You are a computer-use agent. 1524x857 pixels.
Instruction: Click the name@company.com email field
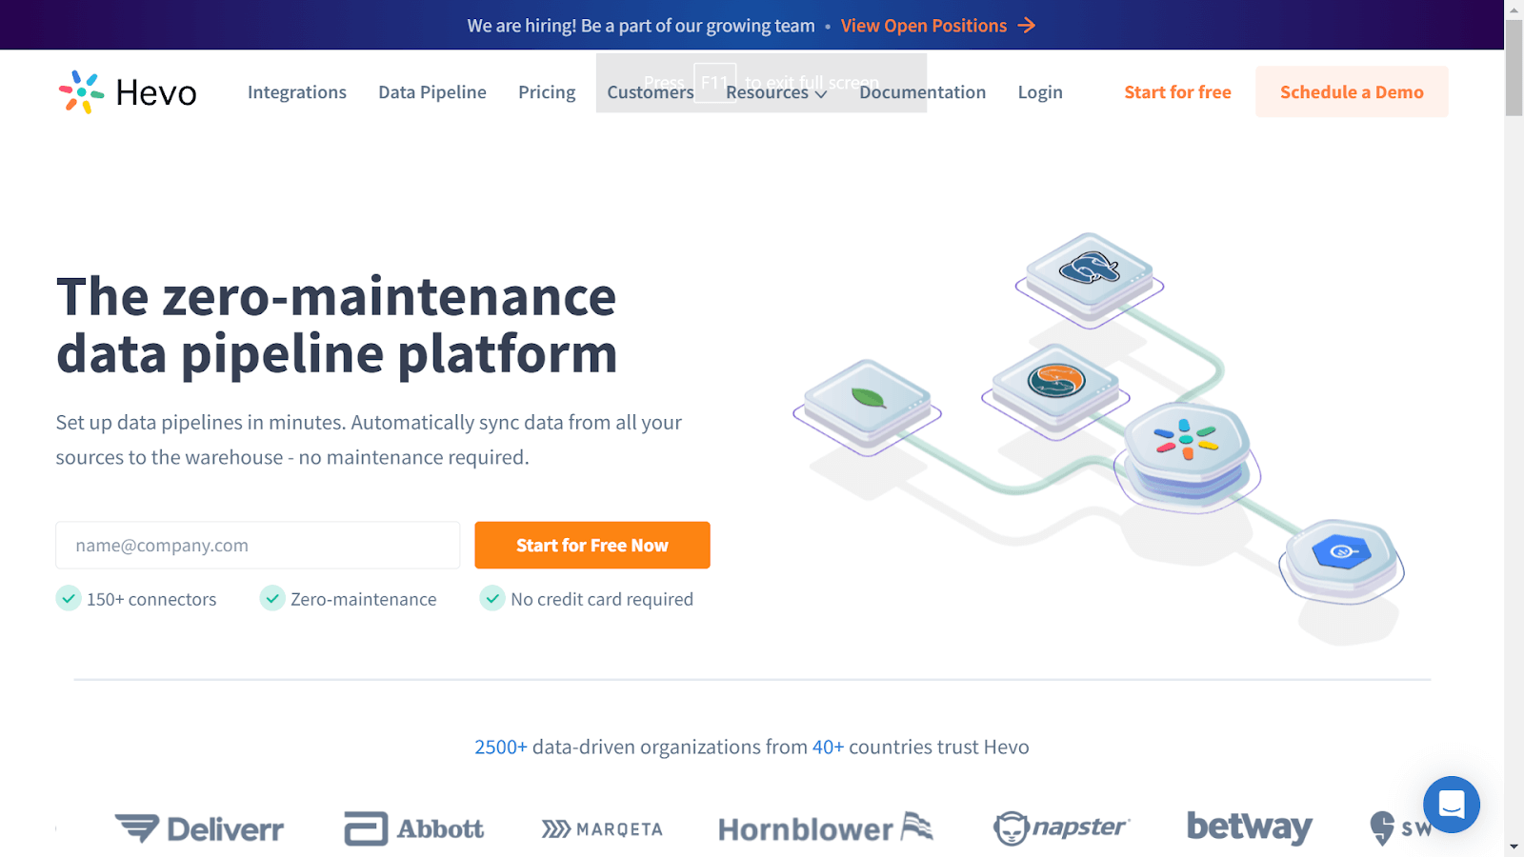click(x=257, y=545)
